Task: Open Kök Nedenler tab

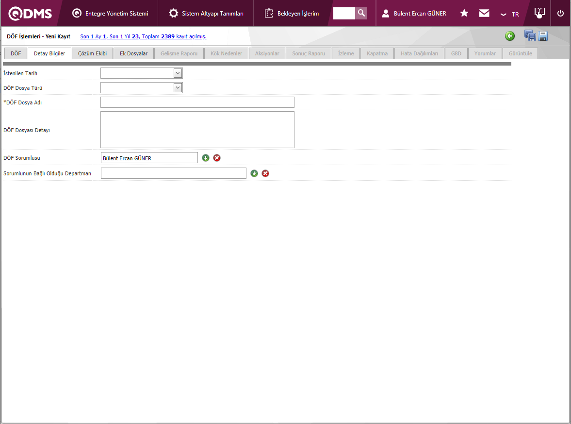Action: 226,53
